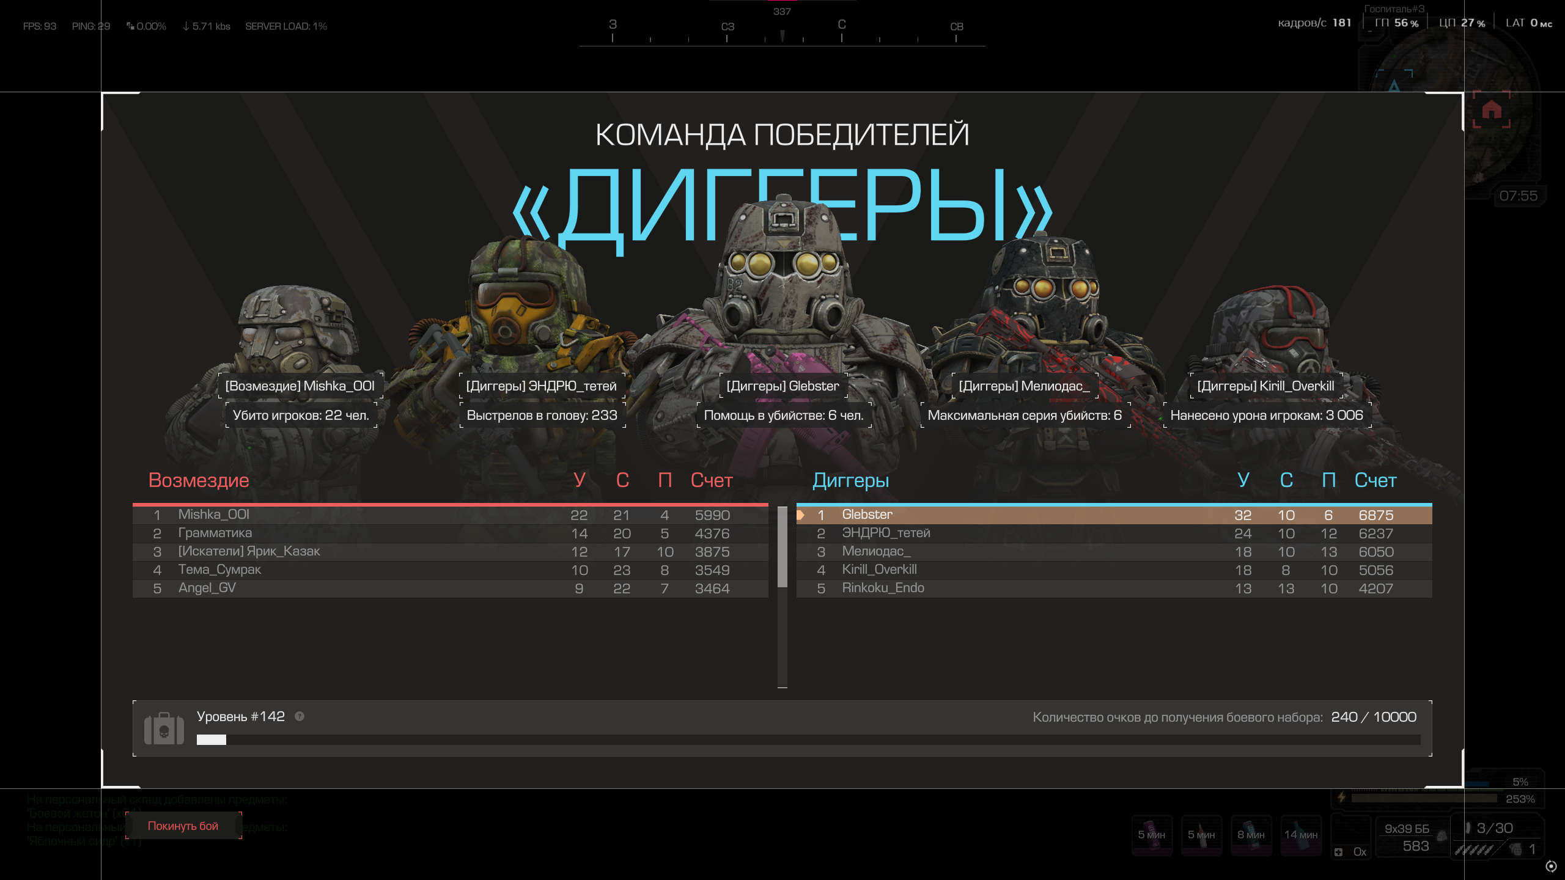The width and height of the screenshot is (1565, 880).
Task: Click the Счет column header in Диггеры table
Action: [x=1375, y=480]
